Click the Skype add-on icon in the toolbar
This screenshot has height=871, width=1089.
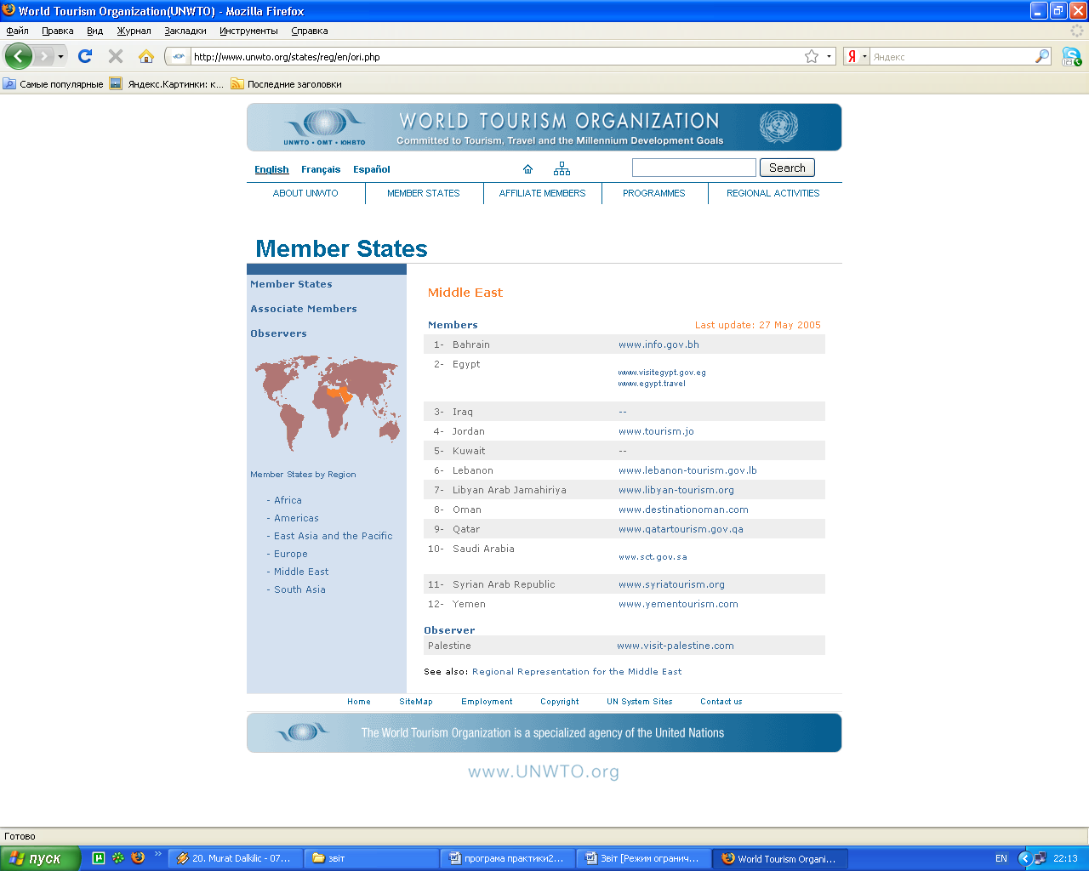click(1072, 56)
